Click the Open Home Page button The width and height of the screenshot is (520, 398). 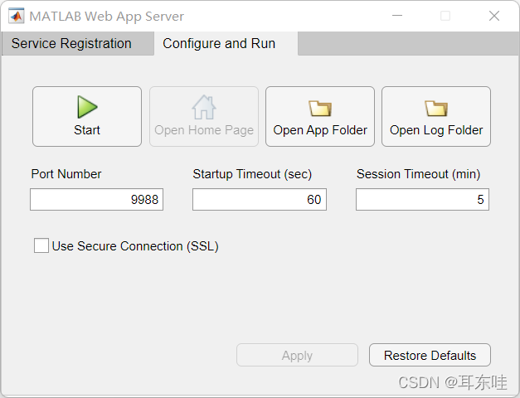pos(204,116)
